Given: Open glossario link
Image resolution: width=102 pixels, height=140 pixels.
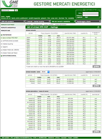Looking at the screenshot, I should tap(44, 18).
